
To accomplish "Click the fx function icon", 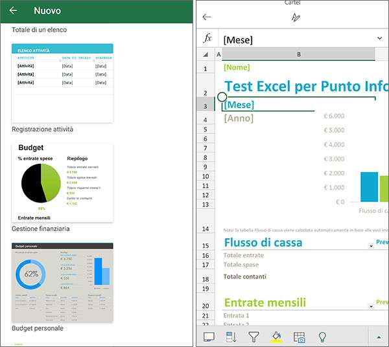I will [207, 38].
